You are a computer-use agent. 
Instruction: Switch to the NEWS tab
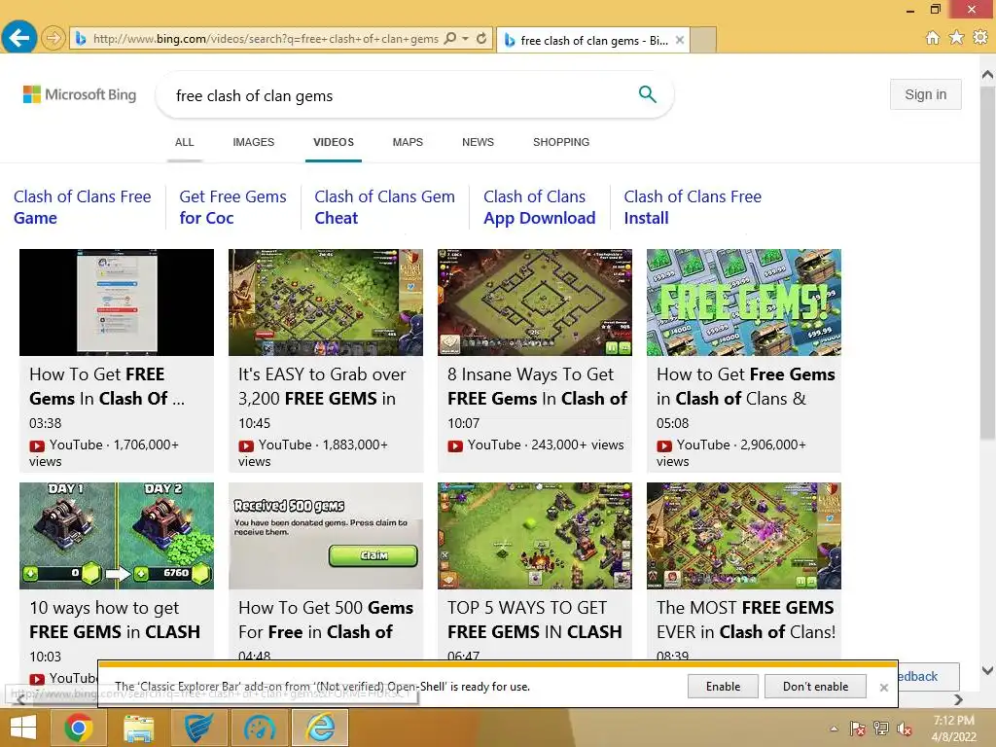[478, 142]
